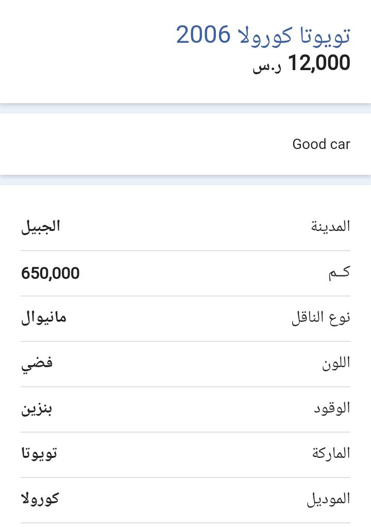This screenshot has width=371, height=527.
Task: Select the فضي color value
Action: coord(37,365)
